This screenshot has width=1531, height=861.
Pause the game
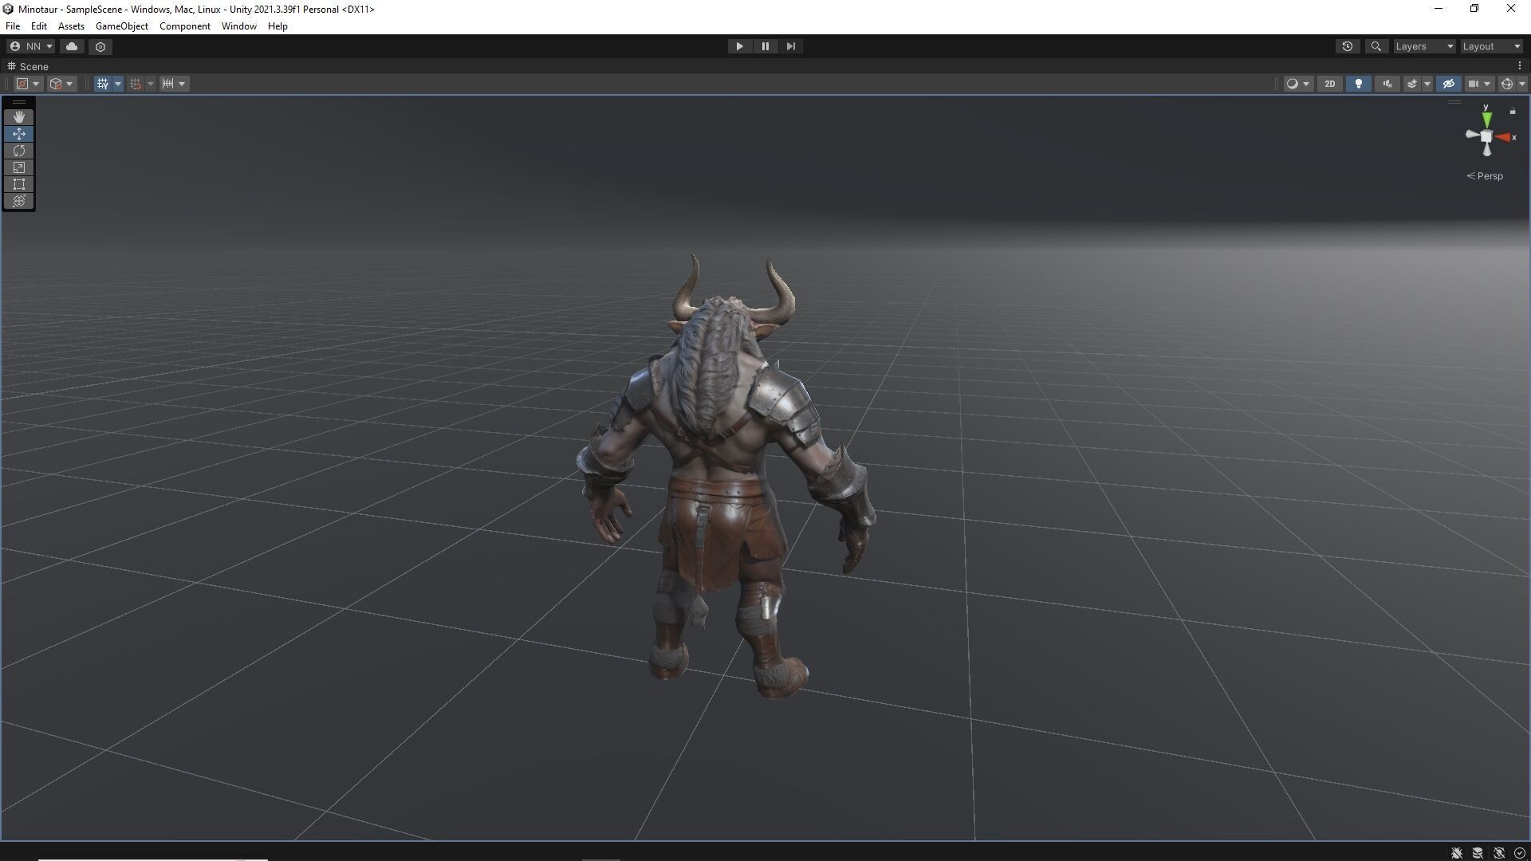click(765, 46)
